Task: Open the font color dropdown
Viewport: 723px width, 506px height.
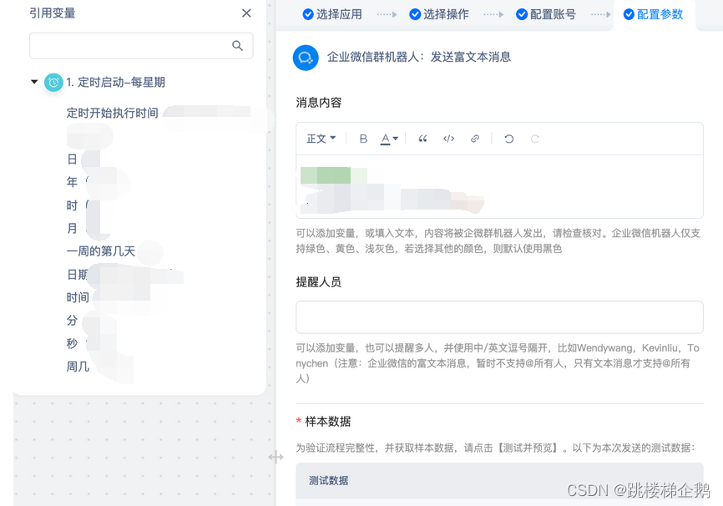Action: [x=389, y=139]
